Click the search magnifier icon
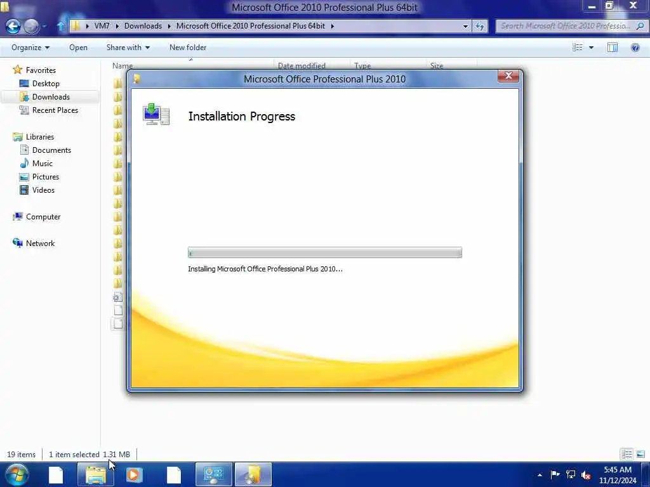Image resolution: width=650 pixels, height=487 pixels. click(640, 26)
